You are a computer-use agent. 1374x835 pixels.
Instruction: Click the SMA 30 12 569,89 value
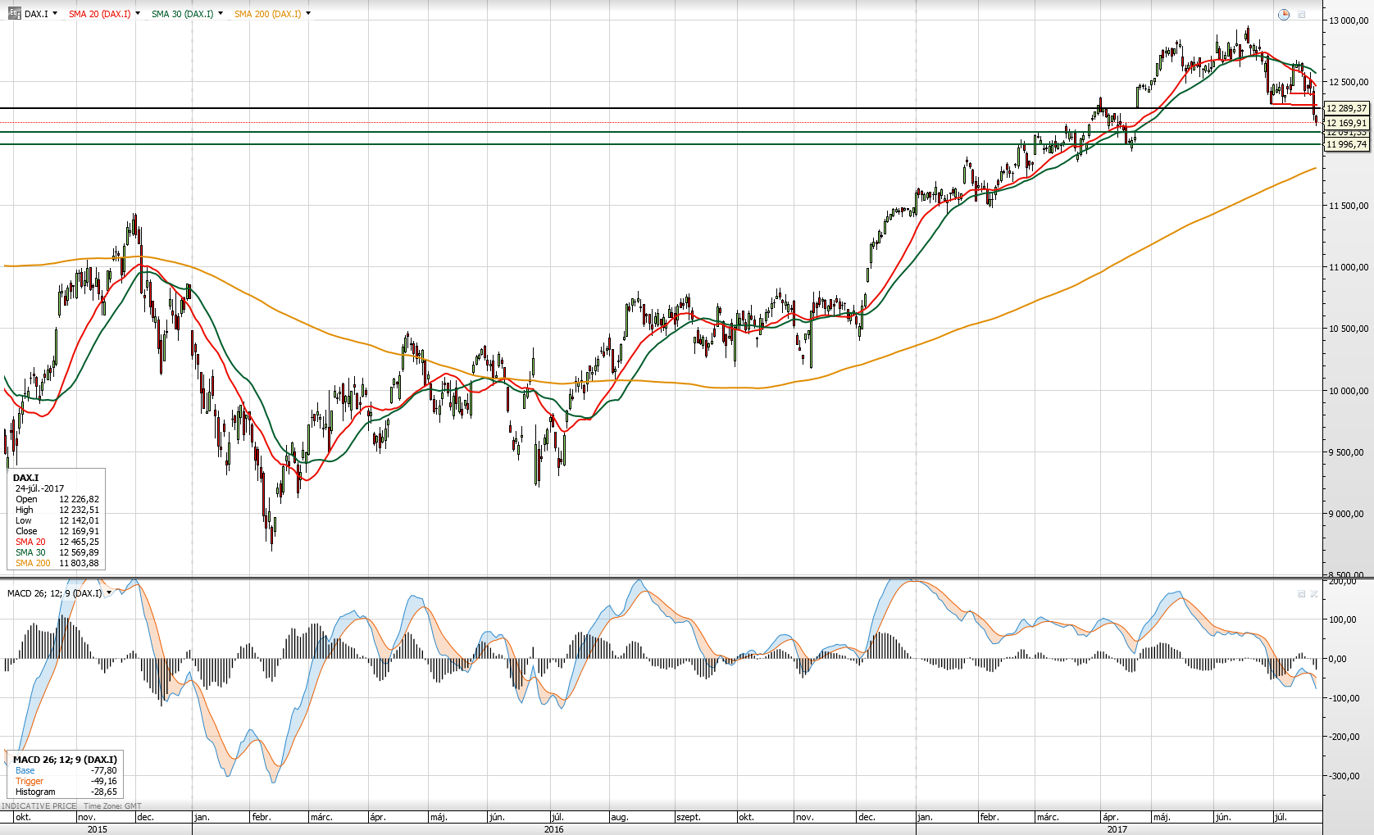79,552
